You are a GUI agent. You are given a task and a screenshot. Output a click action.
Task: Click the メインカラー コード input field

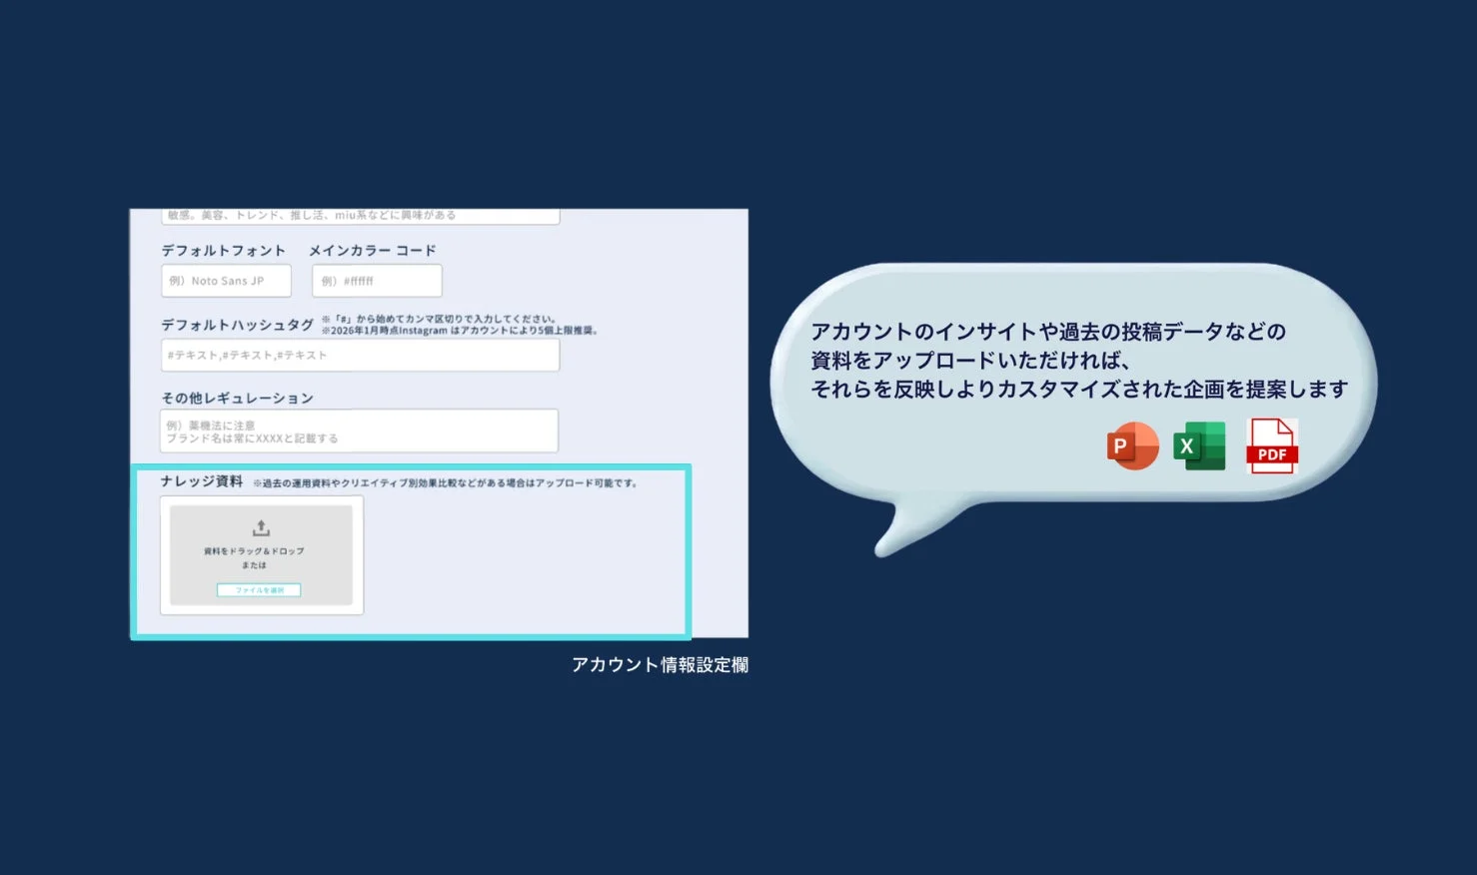click(x=377, y=281)
